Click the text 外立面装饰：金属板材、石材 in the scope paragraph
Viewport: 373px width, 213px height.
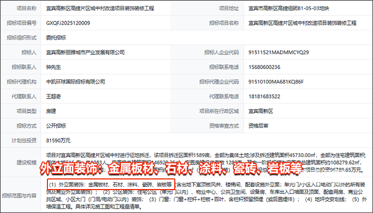pyautogui.click(x=91, y=184)
